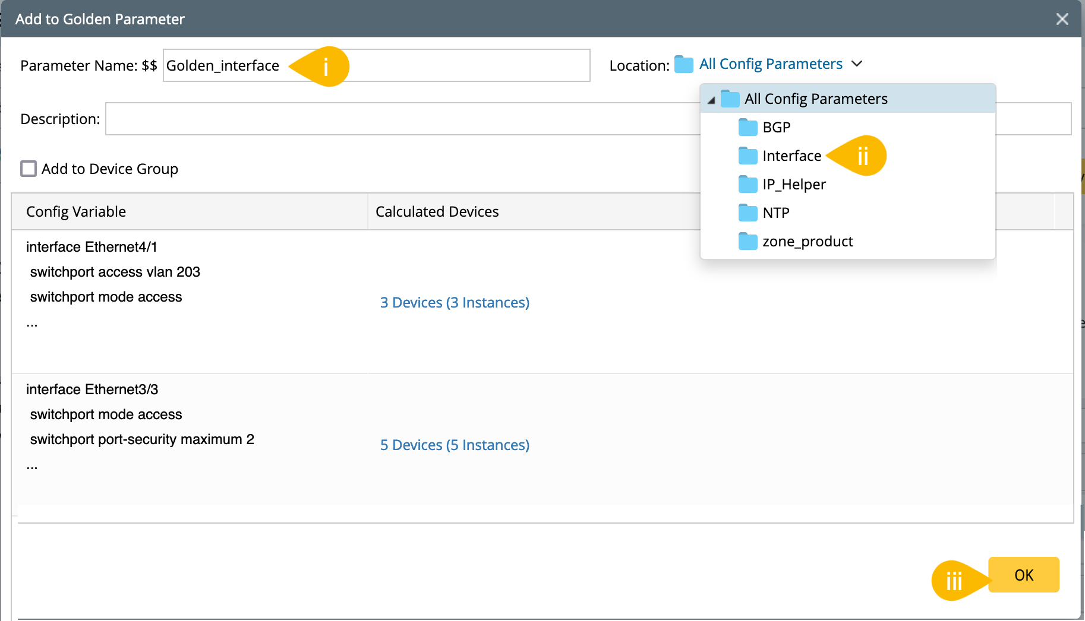This screenshot has height=621, width=1085.
Task: Open the 3 Devices (3 Instances) link
Action: pyautogui.click(x=455, y=302)
